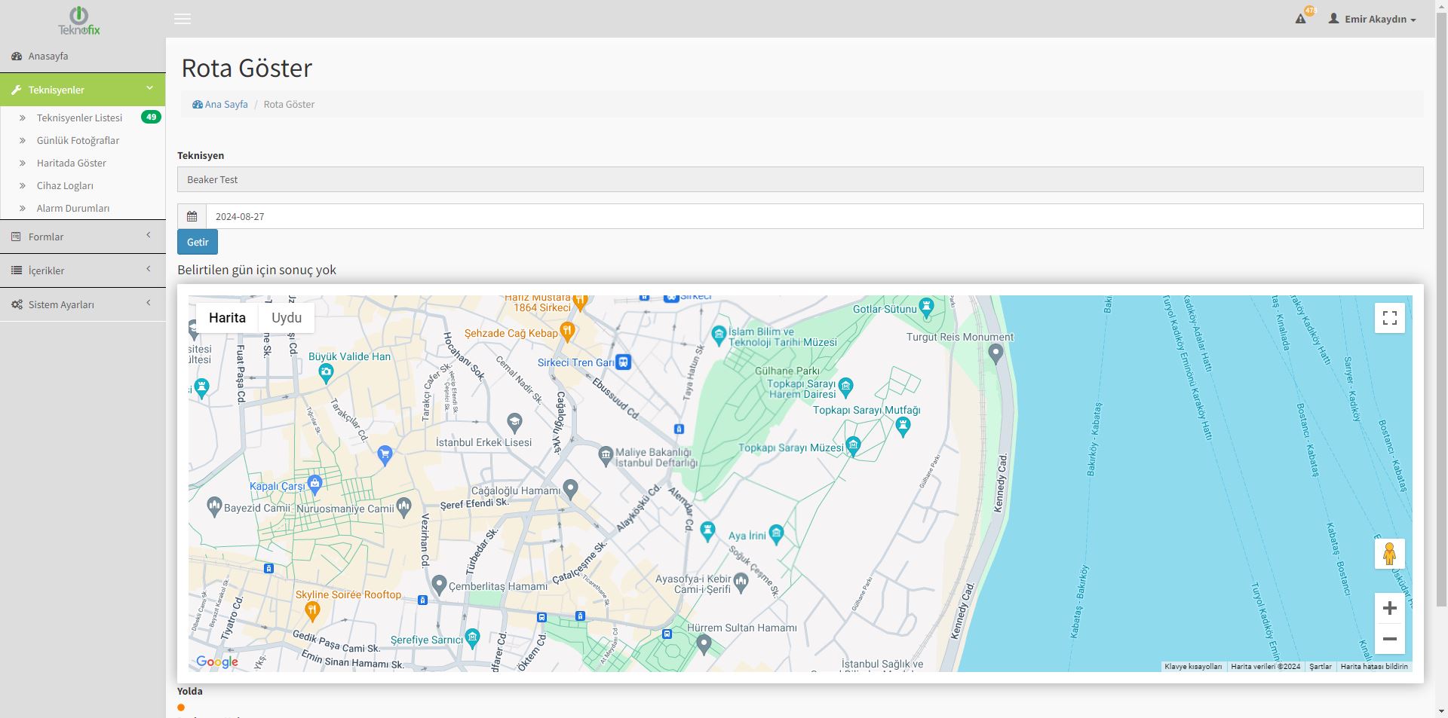
Task: Collapse the Teknisyenler sidebar section
Action: tap(82, 90)
